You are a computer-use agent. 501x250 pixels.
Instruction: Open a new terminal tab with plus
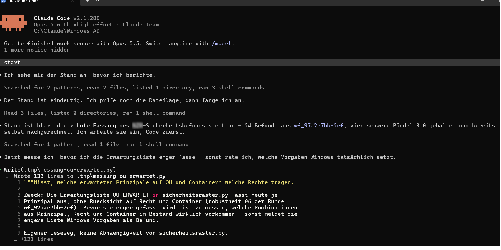pos(87,1)
